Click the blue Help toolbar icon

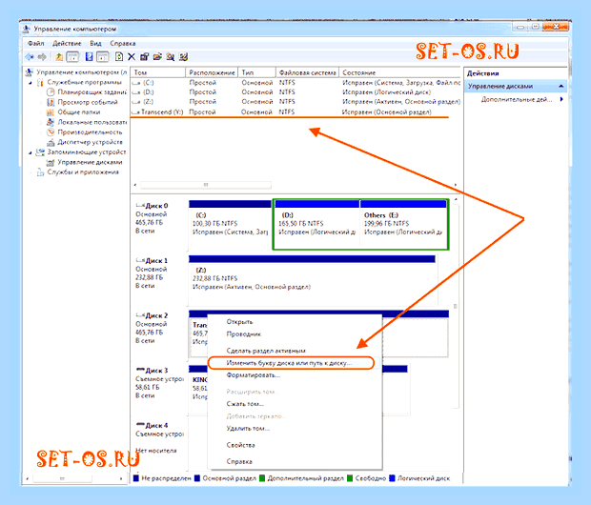click(x=89, y=57)
